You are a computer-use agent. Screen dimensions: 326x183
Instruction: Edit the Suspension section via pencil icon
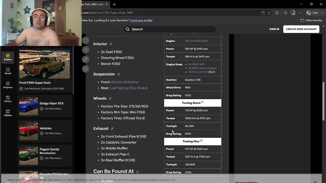click(x=118, y=74)
